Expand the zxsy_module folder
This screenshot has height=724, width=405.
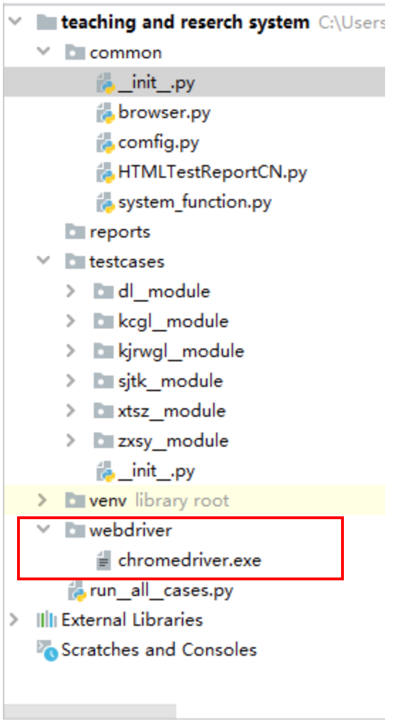coord(70,440)
